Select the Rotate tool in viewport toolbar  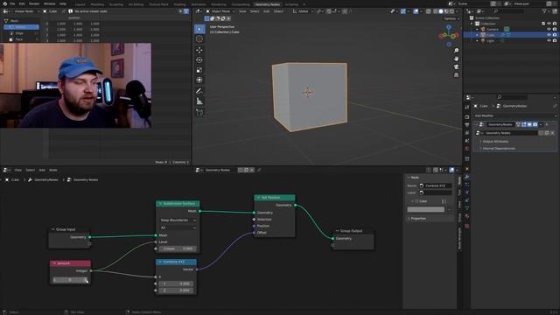click(199, 60)
